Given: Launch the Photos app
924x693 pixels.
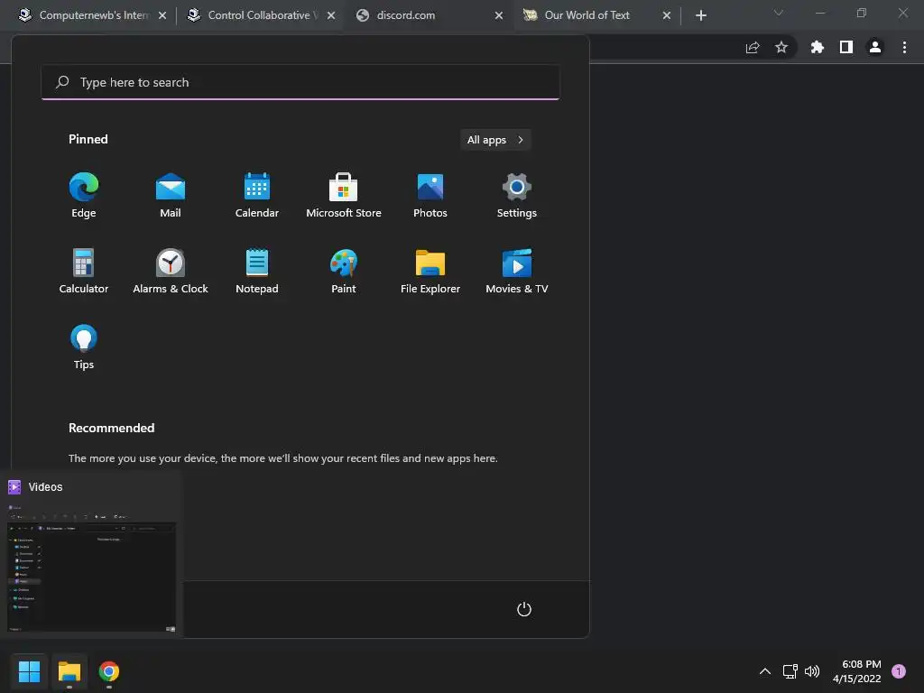Looking at the screenshot, I should click(x=430, y=195).
